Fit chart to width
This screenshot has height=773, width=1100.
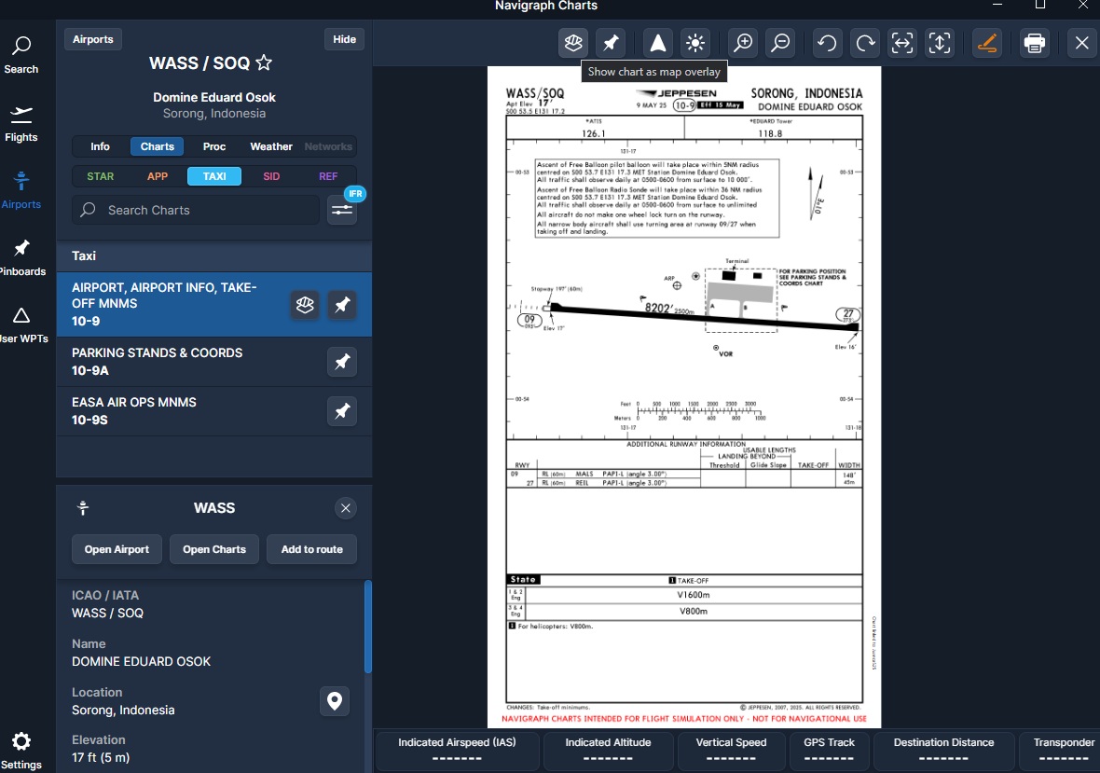point(902,43)
